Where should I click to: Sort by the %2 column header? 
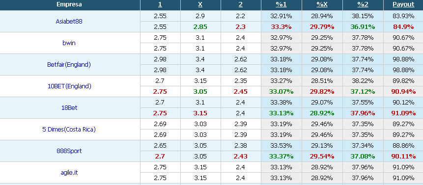coord(363,4)
